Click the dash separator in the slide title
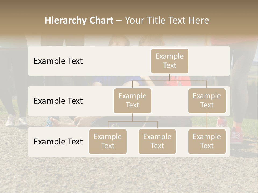The image size is (258, 193). [x=119, y=21]
